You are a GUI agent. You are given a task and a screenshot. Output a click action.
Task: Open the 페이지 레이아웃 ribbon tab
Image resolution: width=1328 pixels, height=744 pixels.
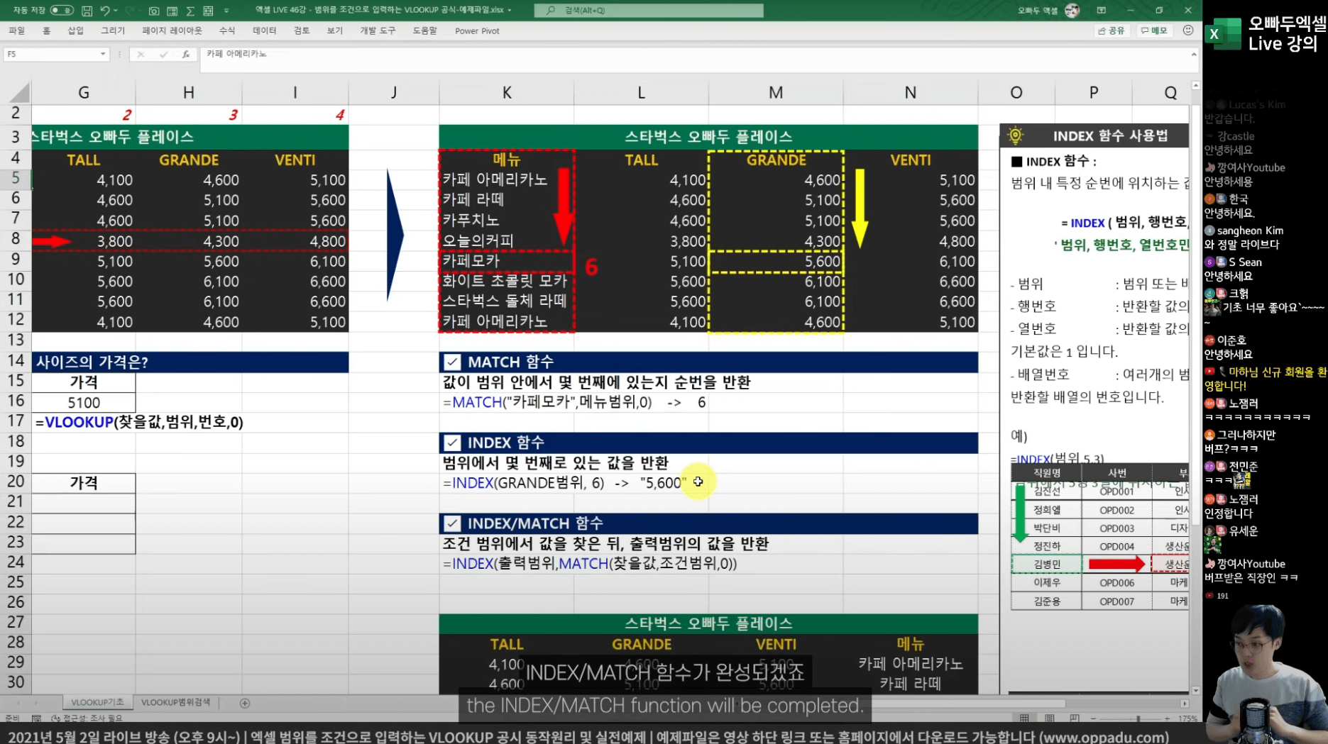pos(172,30)
